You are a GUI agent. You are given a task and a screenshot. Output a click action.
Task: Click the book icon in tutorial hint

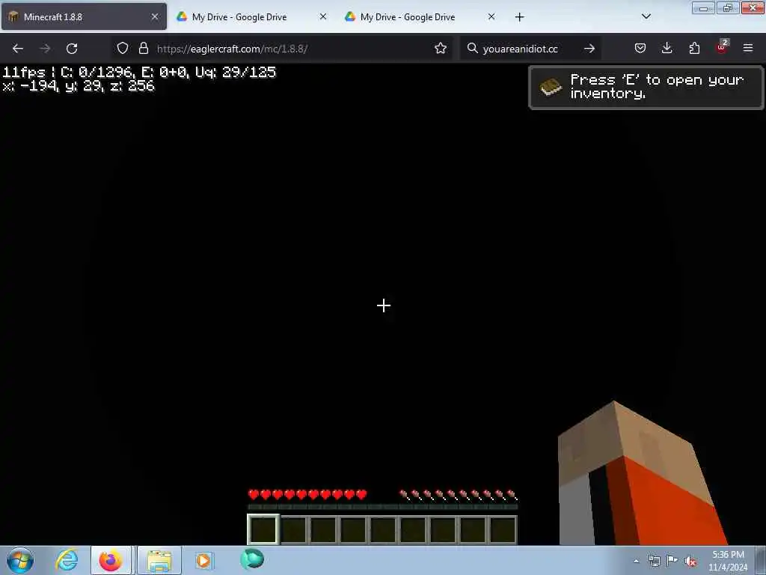point(551,87)
